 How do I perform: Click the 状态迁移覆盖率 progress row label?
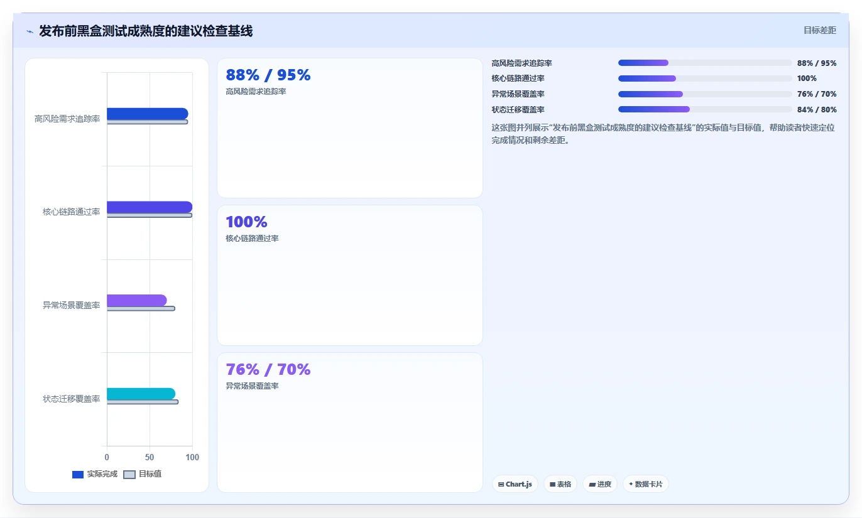tap(518, 110)
